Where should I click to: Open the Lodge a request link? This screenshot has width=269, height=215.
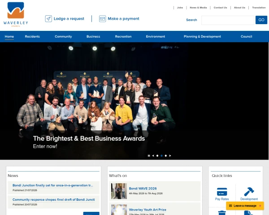pyautogui.click(x=69, y=18)
